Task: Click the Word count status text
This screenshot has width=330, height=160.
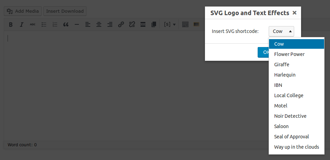Action: [x=22, y=145]
